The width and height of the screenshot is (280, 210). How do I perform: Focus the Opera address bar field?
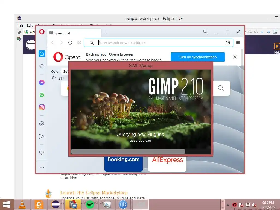tap(158, 43)
